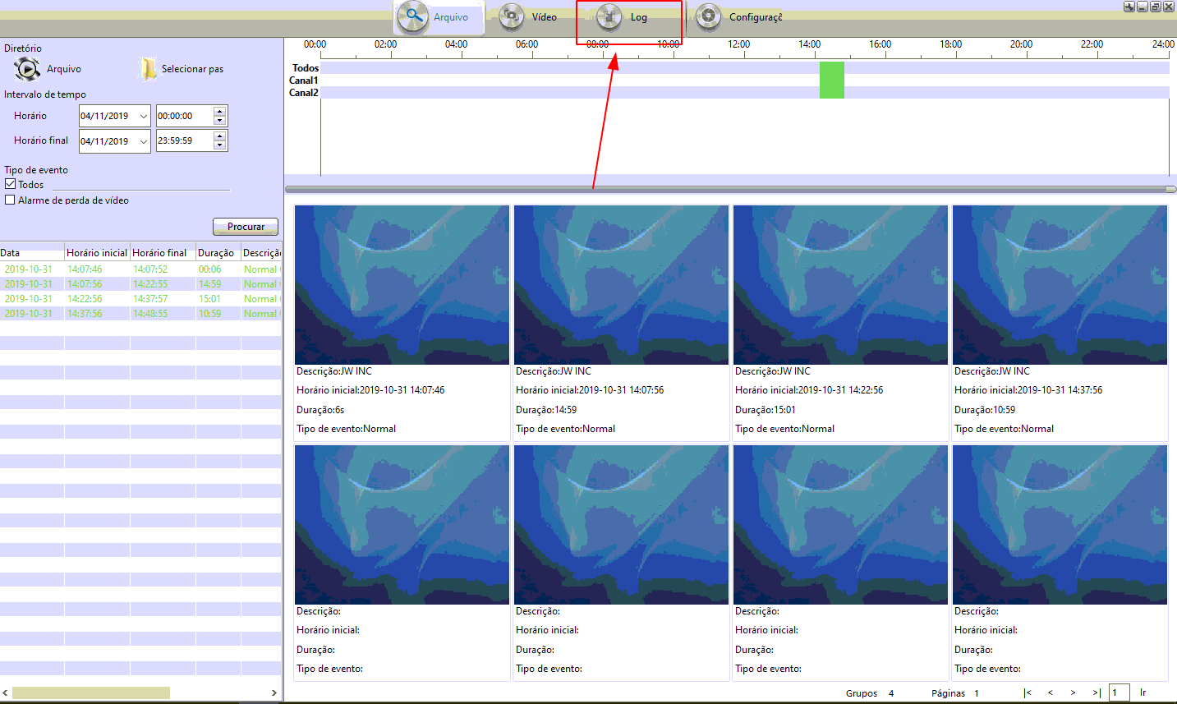The height and width of the screenshot is (704, 1177).
Task: Click the Ir button beside page field
Action: click(x=1143, y=692)
